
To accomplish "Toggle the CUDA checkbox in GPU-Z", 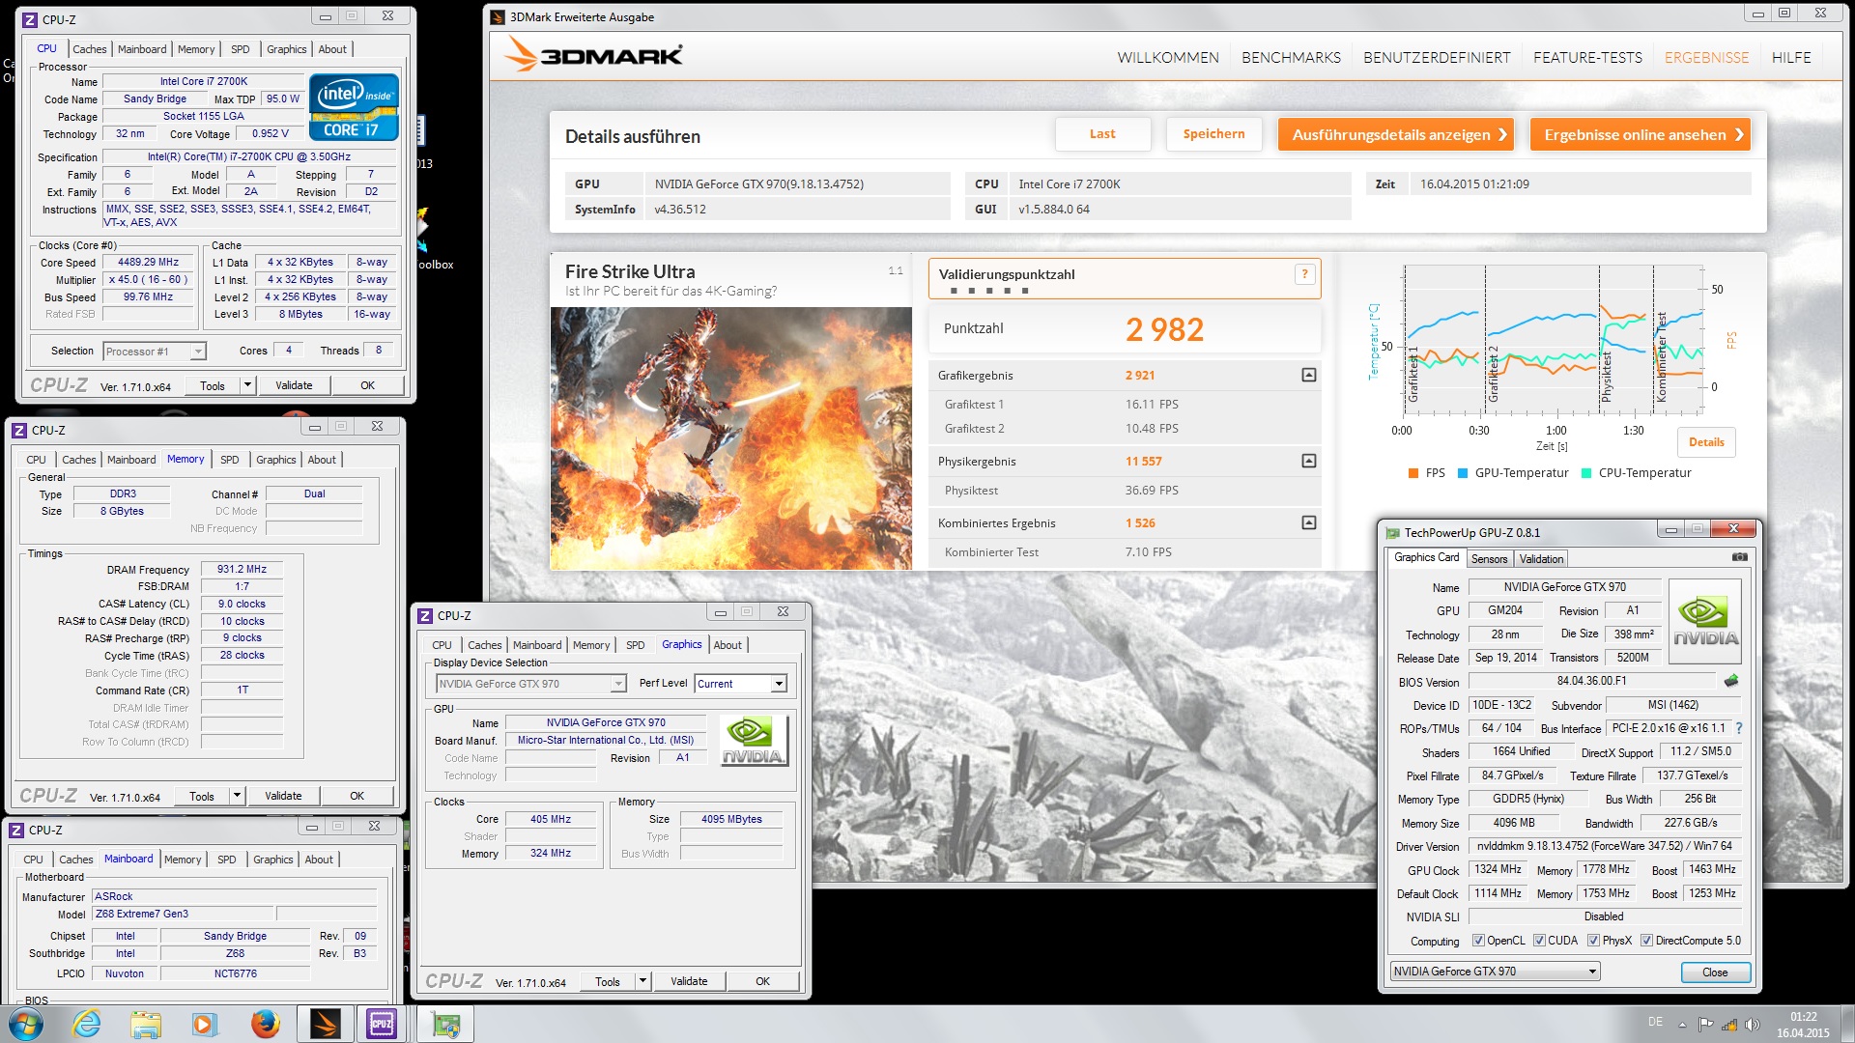I will coord(1539,941).
